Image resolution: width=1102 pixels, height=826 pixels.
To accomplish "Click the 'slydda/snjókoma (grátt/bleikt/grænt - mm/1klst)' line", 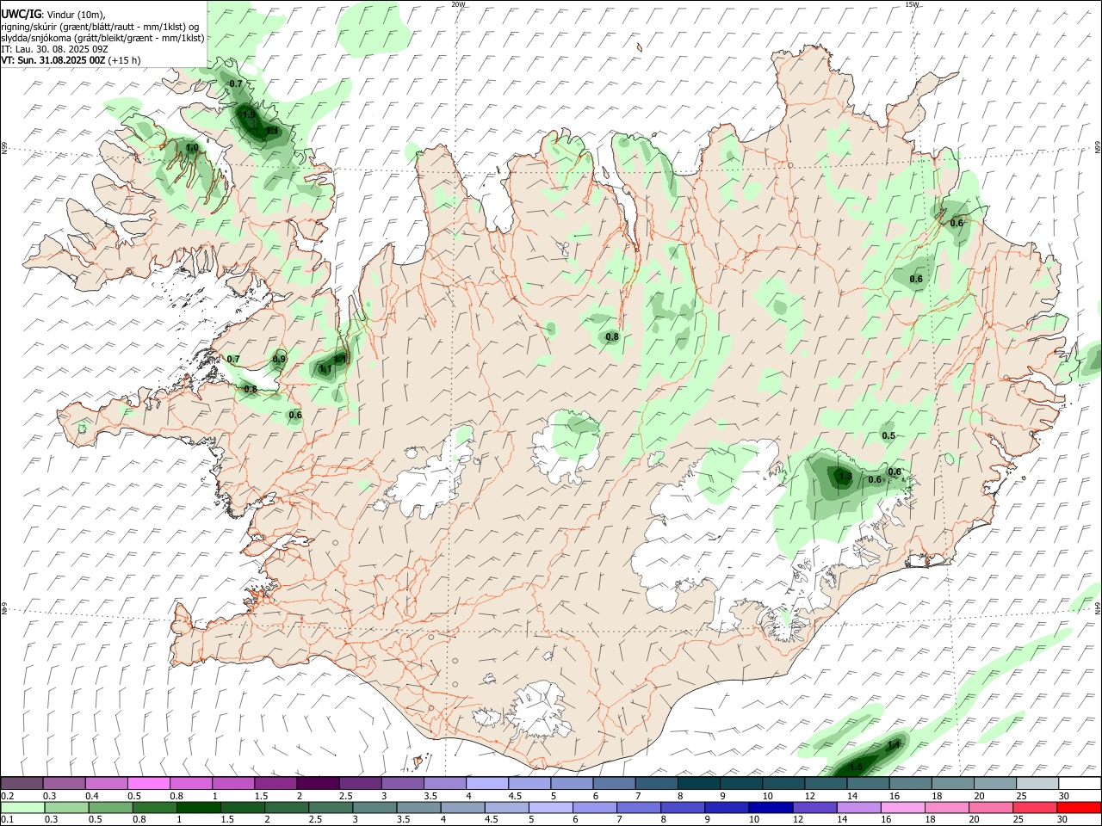I will pyautogui.click(x=102, y=38).
